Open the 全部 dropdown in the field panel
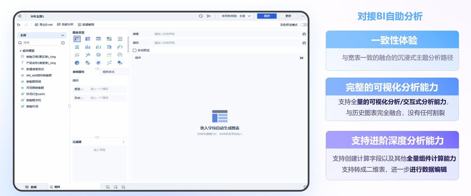The height and width of the screenshot is (196, 471). pos(42,35)
